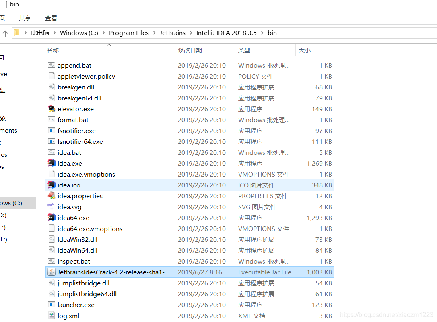Viewport: 437px width, 322px height.
Task: Click the log.xml file icon
Action: (x=51, y=316)
